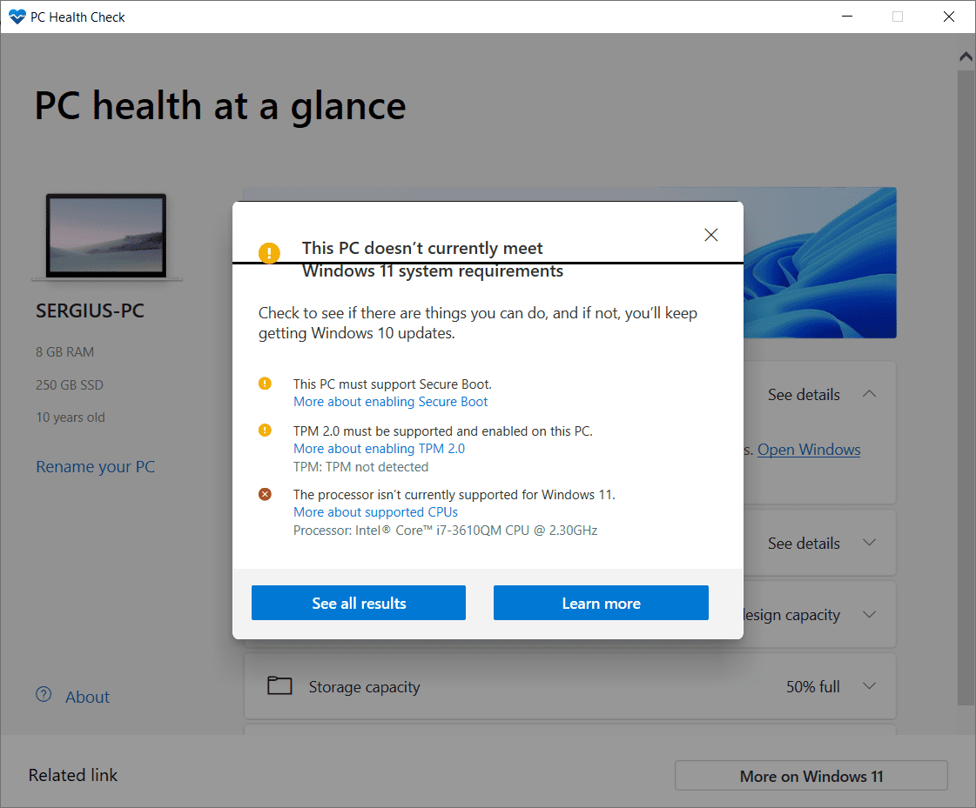Click the Related link label

(73, 775)
